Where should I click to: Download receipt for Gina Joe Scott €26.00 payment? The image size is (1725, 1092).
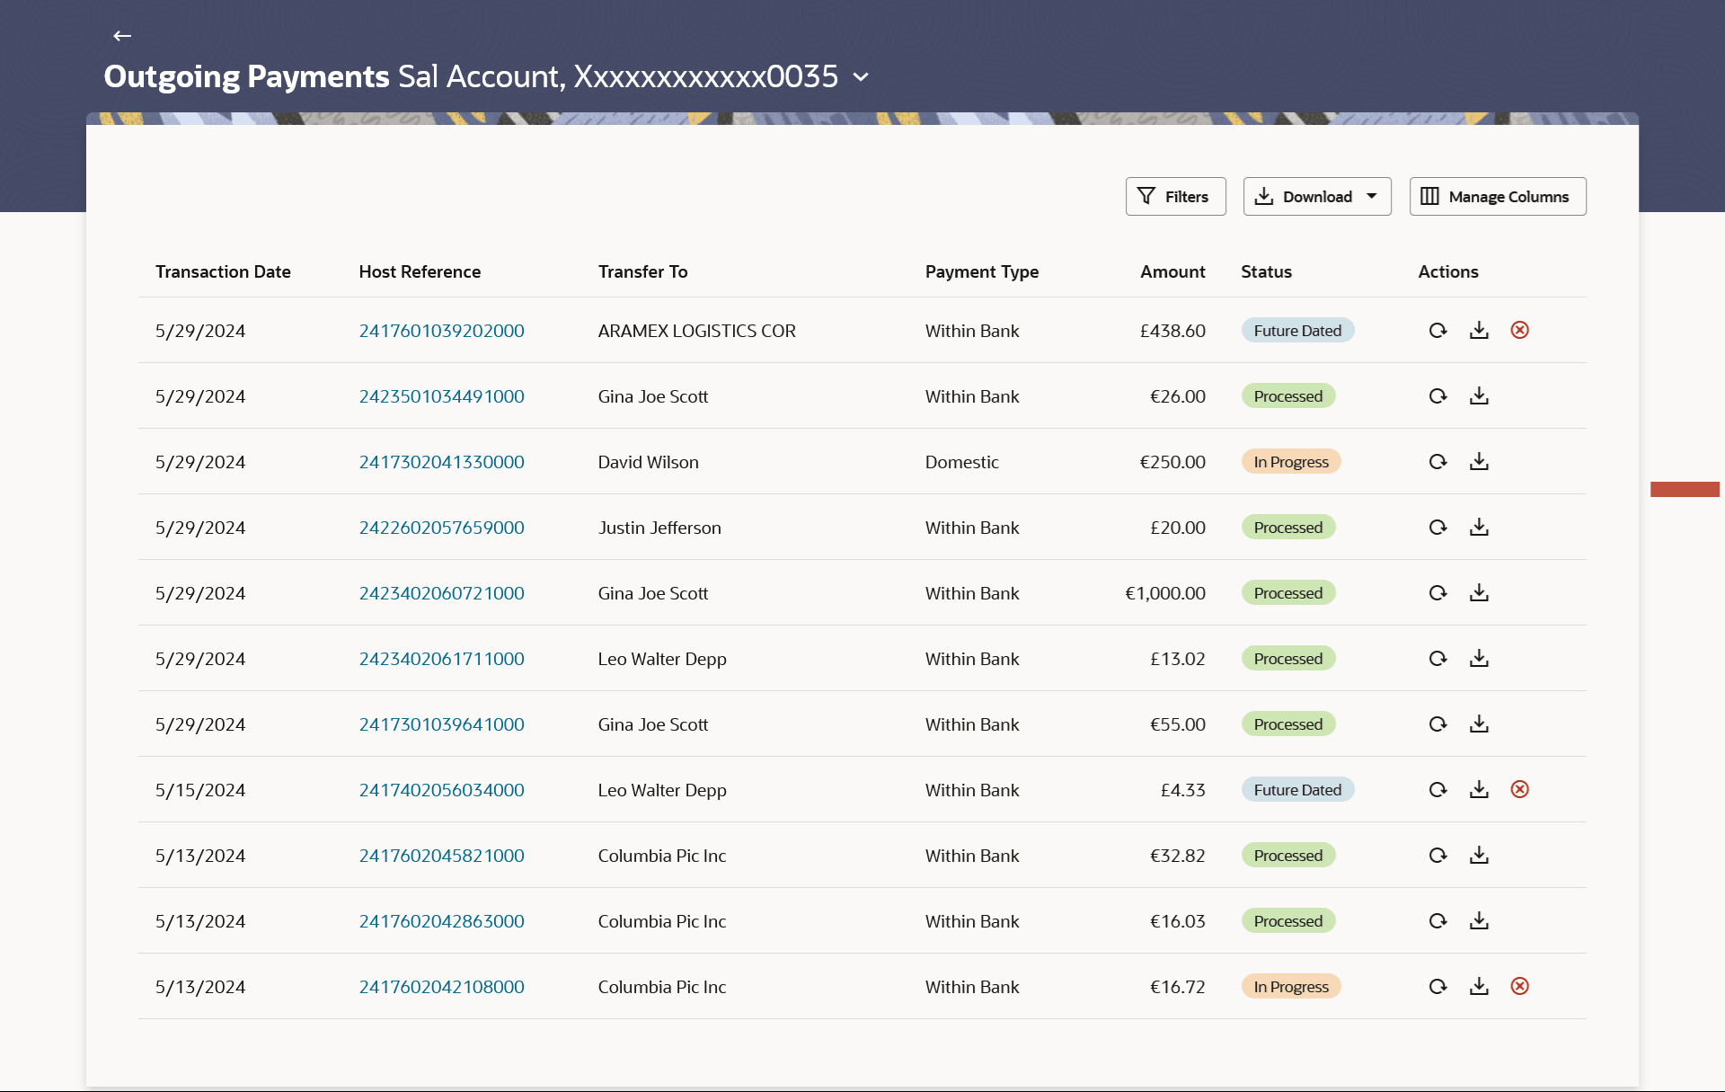(1479, 396)
